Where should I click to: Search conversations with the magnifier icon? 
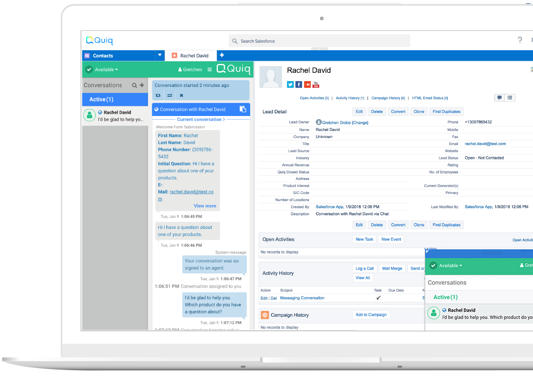[135, 85]
